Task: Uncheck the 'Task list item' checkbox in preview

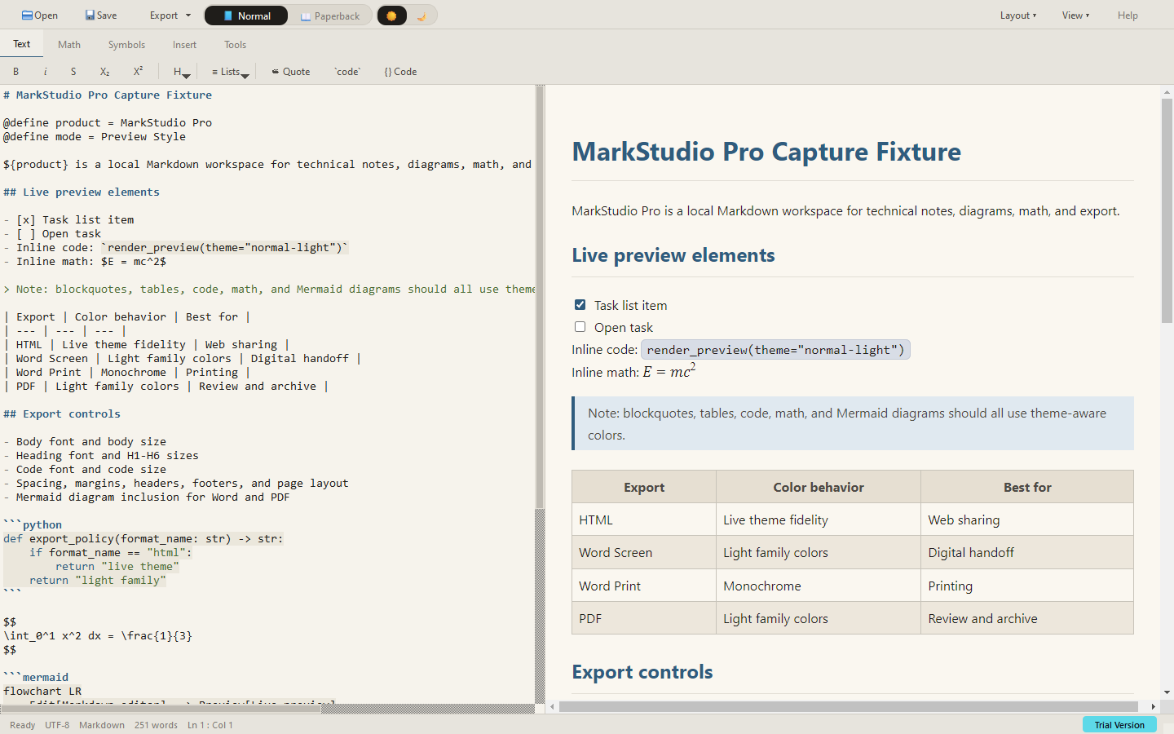Action: (580, 305)
